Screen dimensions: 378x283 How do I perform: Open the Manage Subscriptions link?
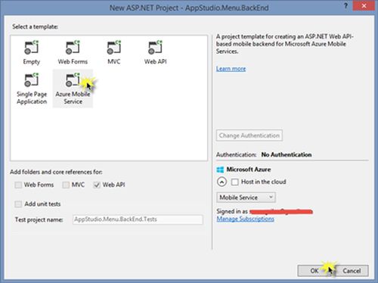pos(246,219)
